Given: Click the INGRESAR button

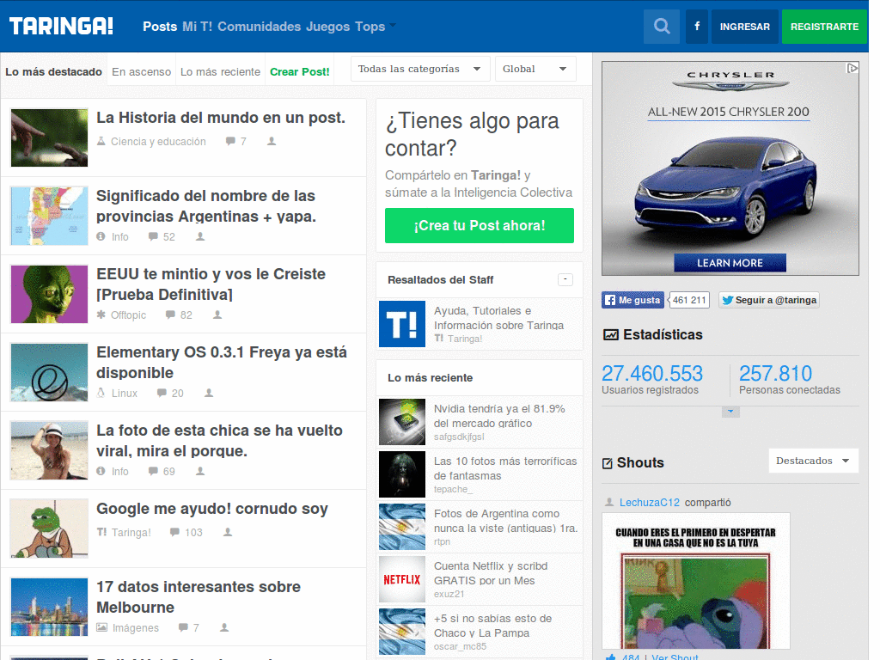Looking at the screenshot, I should pos(745,27).
